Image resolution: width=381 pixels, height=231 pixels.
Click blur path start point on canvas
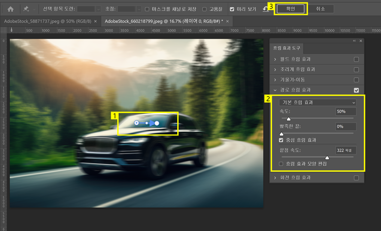click(137, 123)
